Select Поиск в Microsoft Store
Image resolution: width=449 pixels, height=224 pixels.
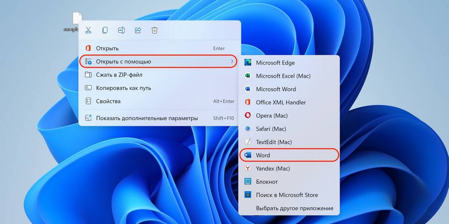click(x=289, y=195)
